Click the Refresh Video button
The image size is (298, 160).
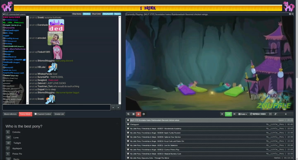tap(258, 114)
